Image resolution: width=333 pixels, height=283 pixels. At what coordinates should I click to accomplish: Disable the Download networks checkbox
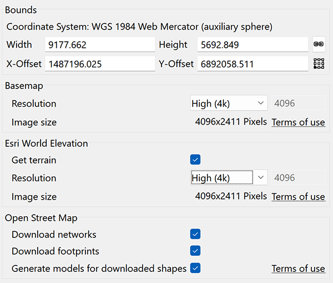click(x=195, y=234)
